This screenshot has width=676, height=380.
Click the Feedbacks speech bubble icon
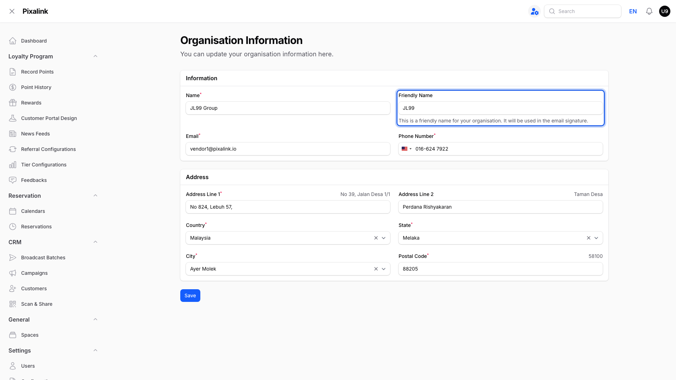tap(13, 180)
